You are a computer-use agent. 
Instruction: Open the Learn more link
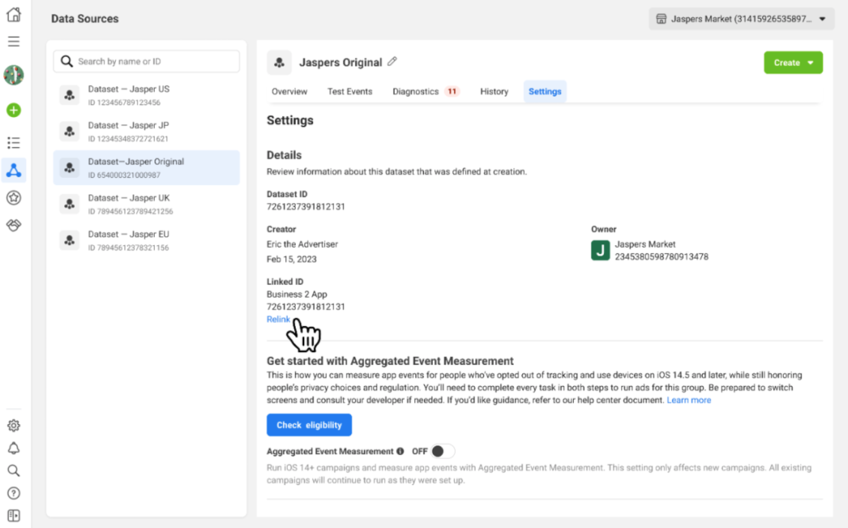(x=688, y=400)
